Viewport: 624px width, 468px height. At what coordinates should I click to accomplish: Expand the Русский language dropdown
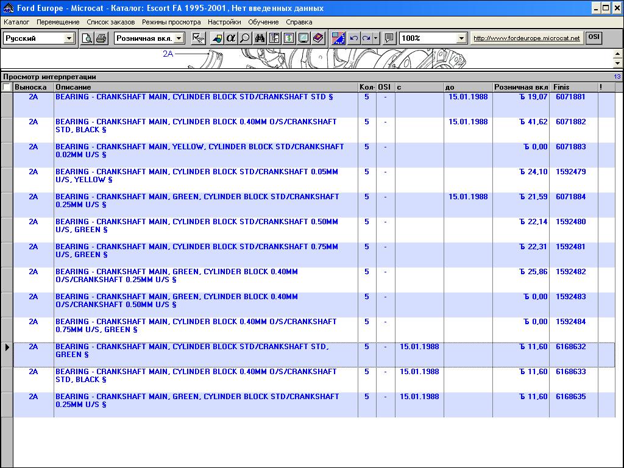click(x=69, y=38)
